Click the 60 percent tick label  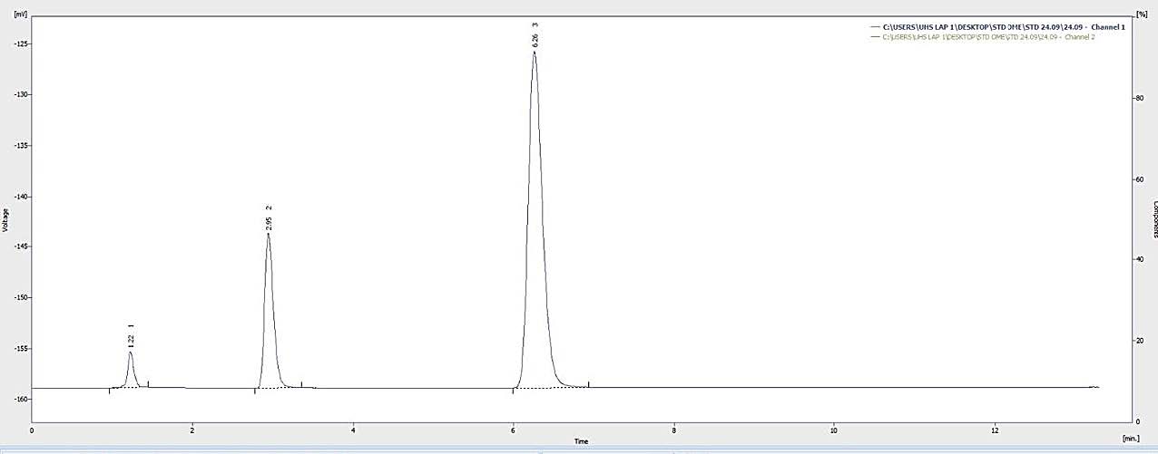point(1140,179)
